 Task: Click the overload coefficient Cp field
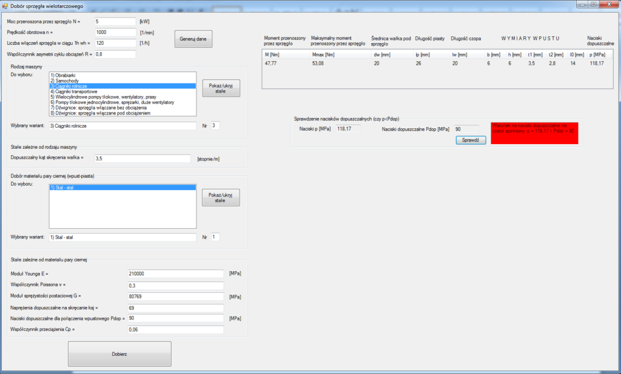[176, 330]
